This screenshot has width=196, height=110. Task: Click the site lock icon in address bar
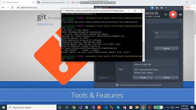pos(18,7)
